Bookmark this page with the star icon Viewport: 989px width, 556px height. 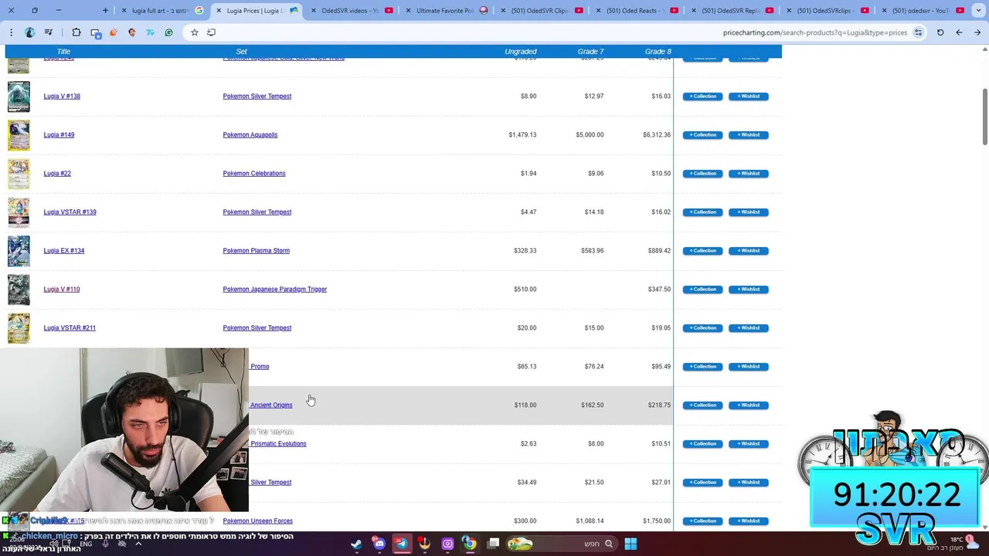click(195, 32)
